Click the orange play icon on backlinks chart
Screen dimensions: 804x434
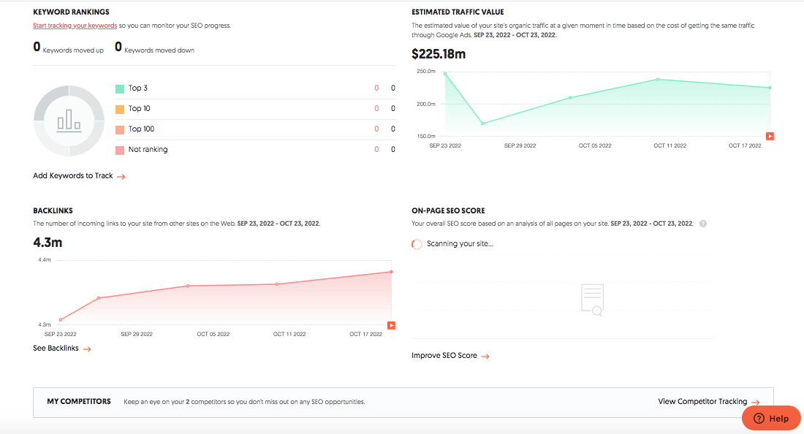tap(391, 325)
